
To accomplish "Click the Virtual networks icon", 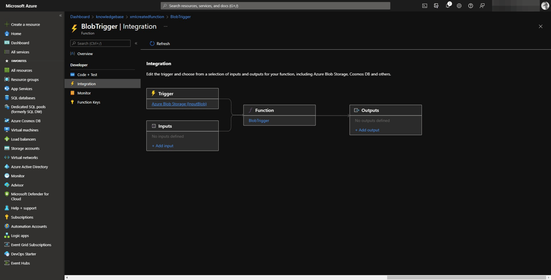I will (x=7, y=158).
